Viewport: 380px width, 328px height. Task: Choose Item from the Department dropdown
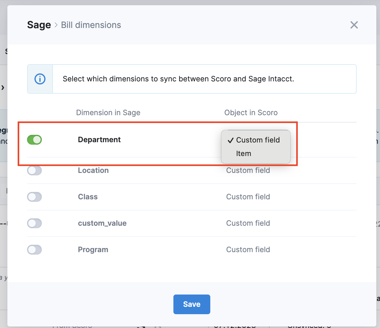pyautogui.click(x=256, y=154)
